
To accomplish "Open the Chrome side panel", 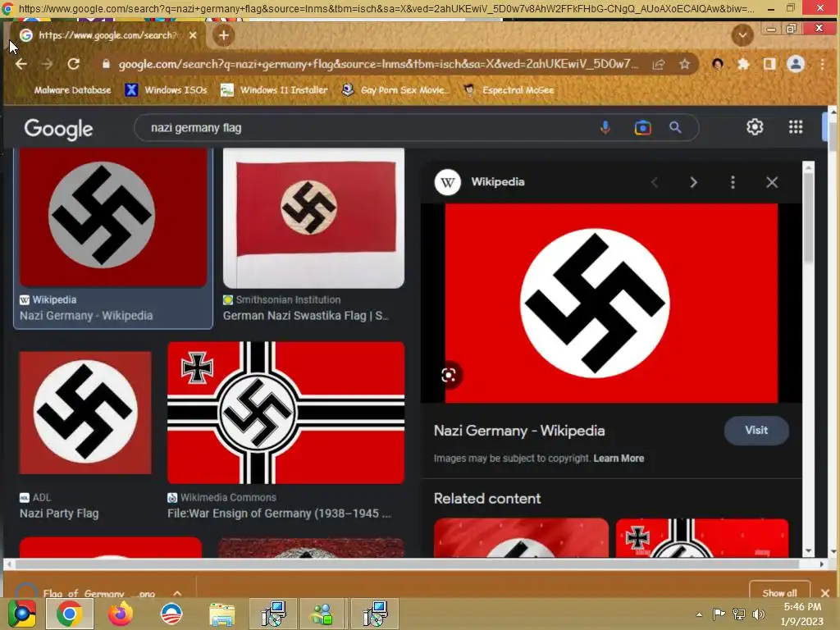I will (x=769, y=64).
